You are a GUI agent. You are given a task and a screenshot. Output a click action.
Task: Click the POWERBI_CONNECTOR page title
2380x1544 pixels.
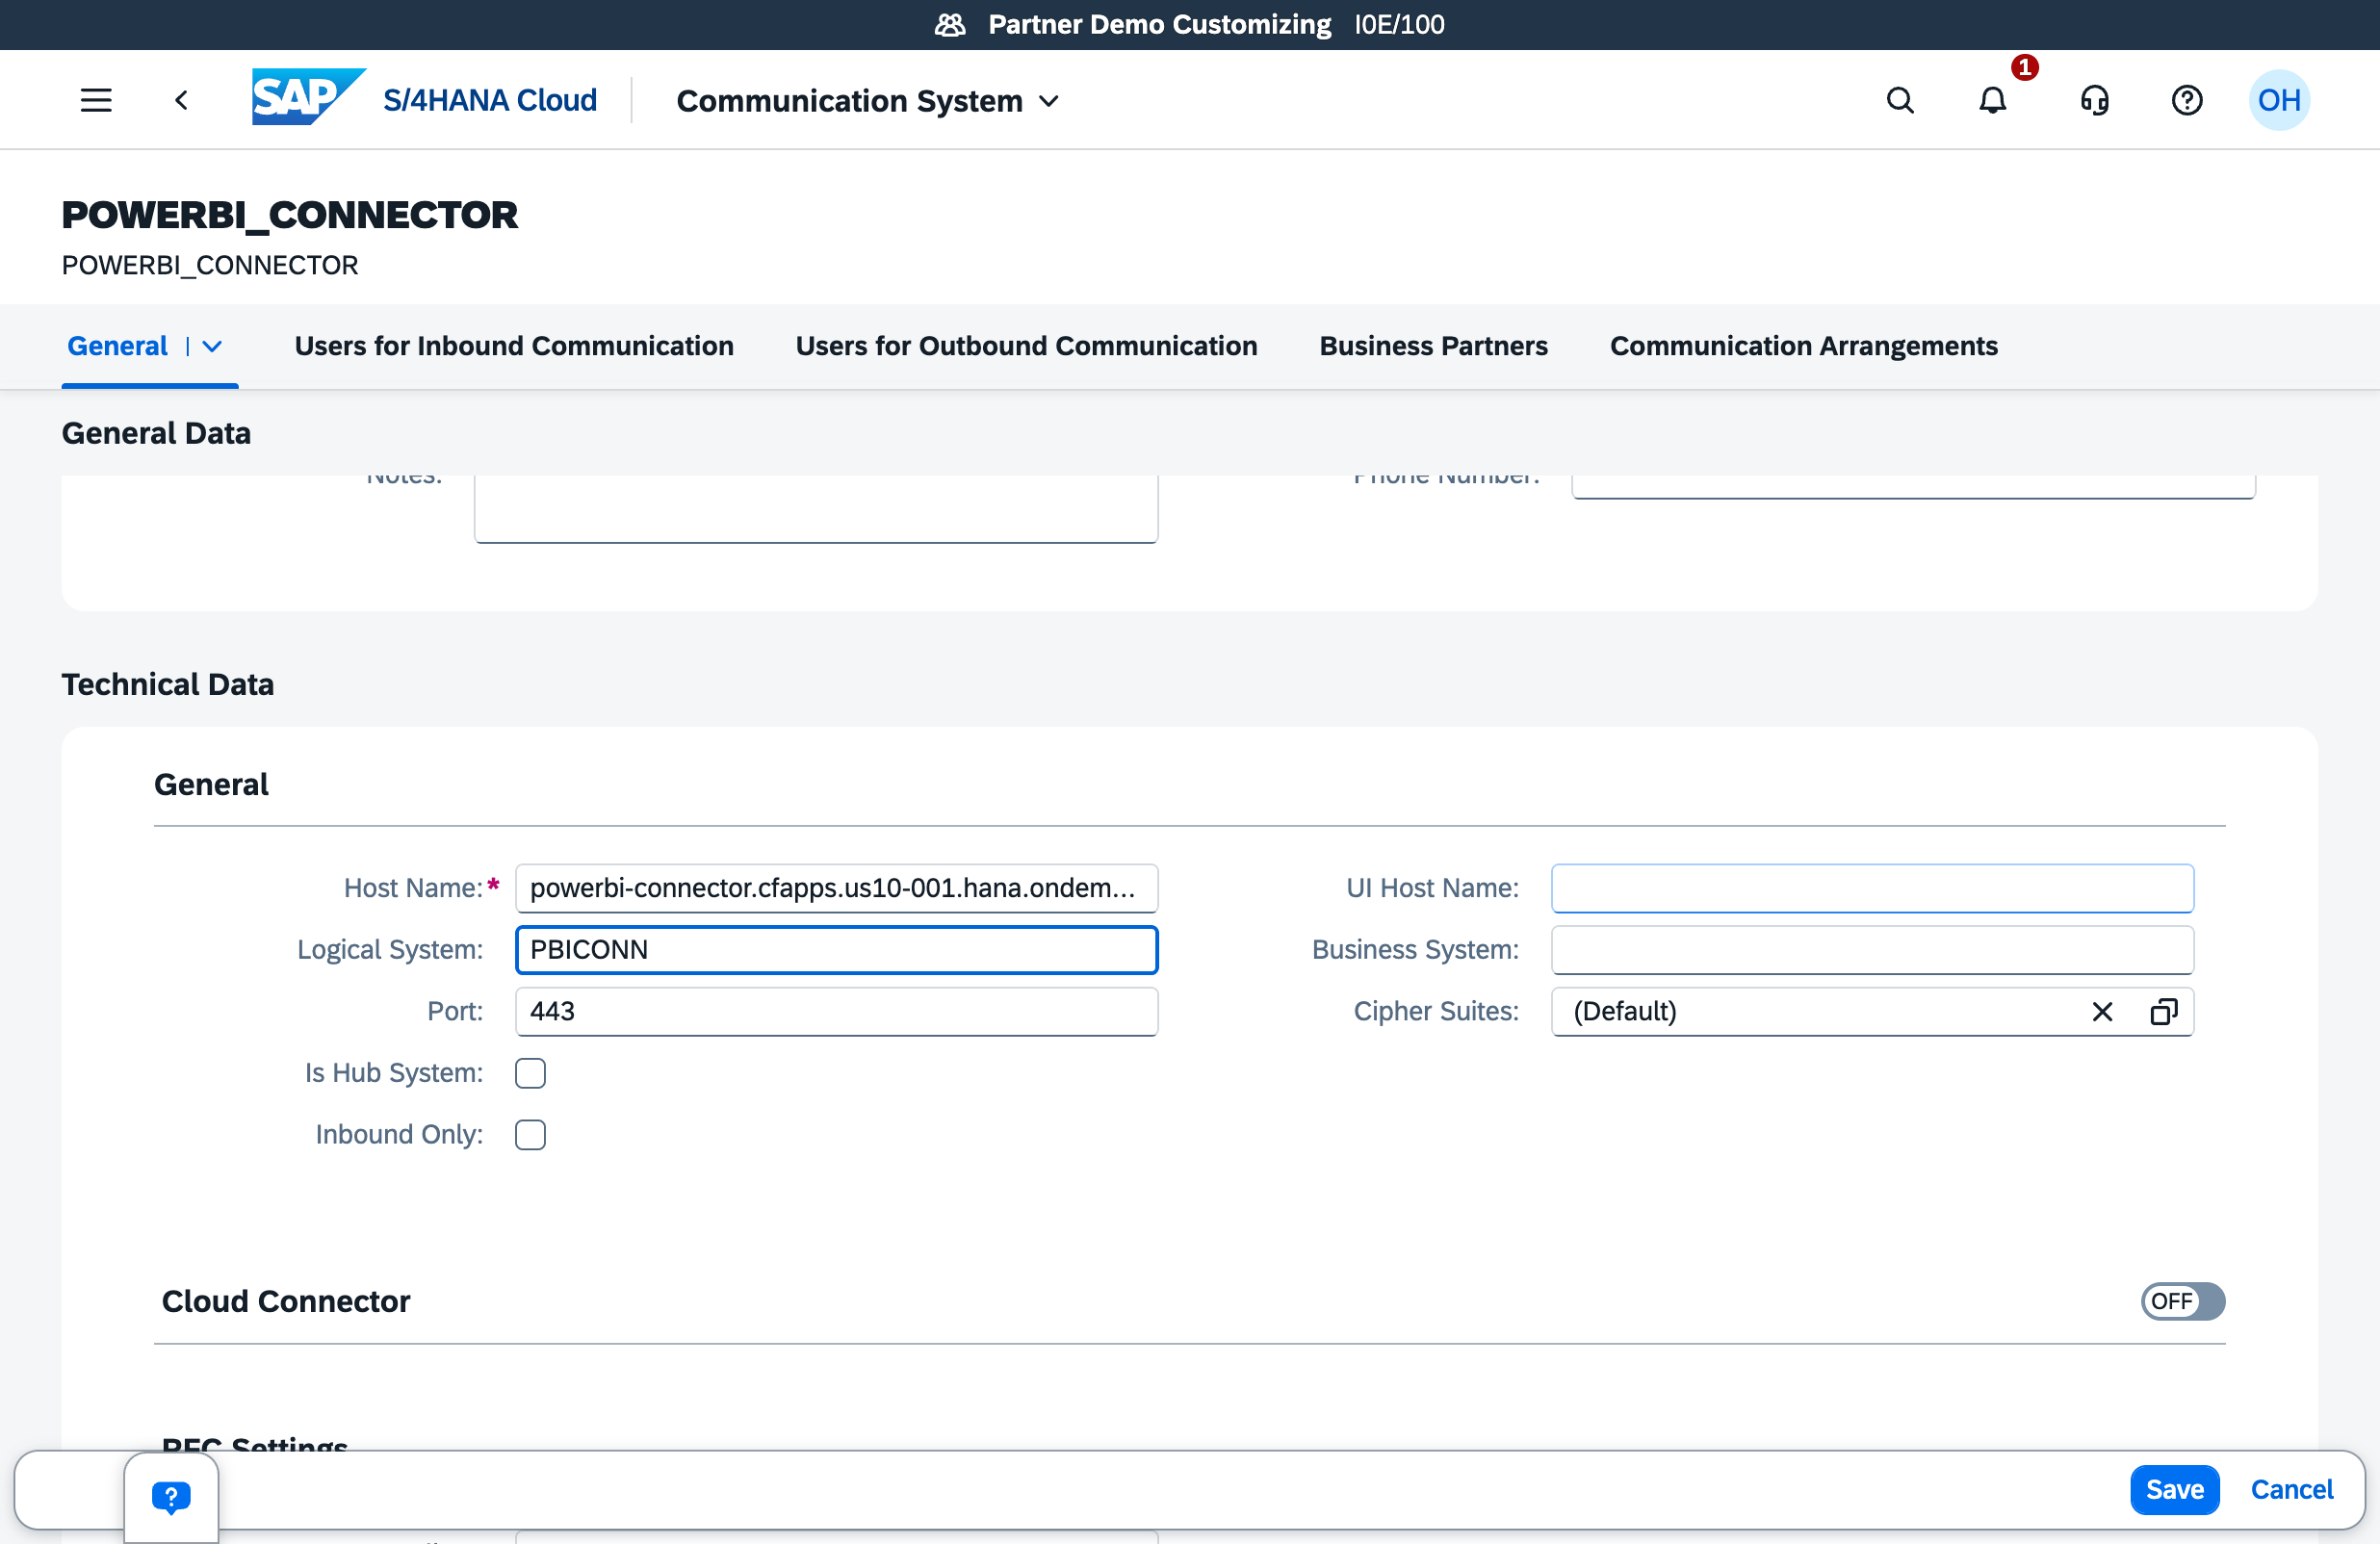290,215
